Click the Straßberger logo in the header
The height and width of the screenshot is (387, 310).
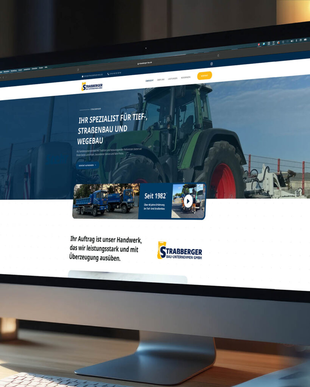click(92, 87)
